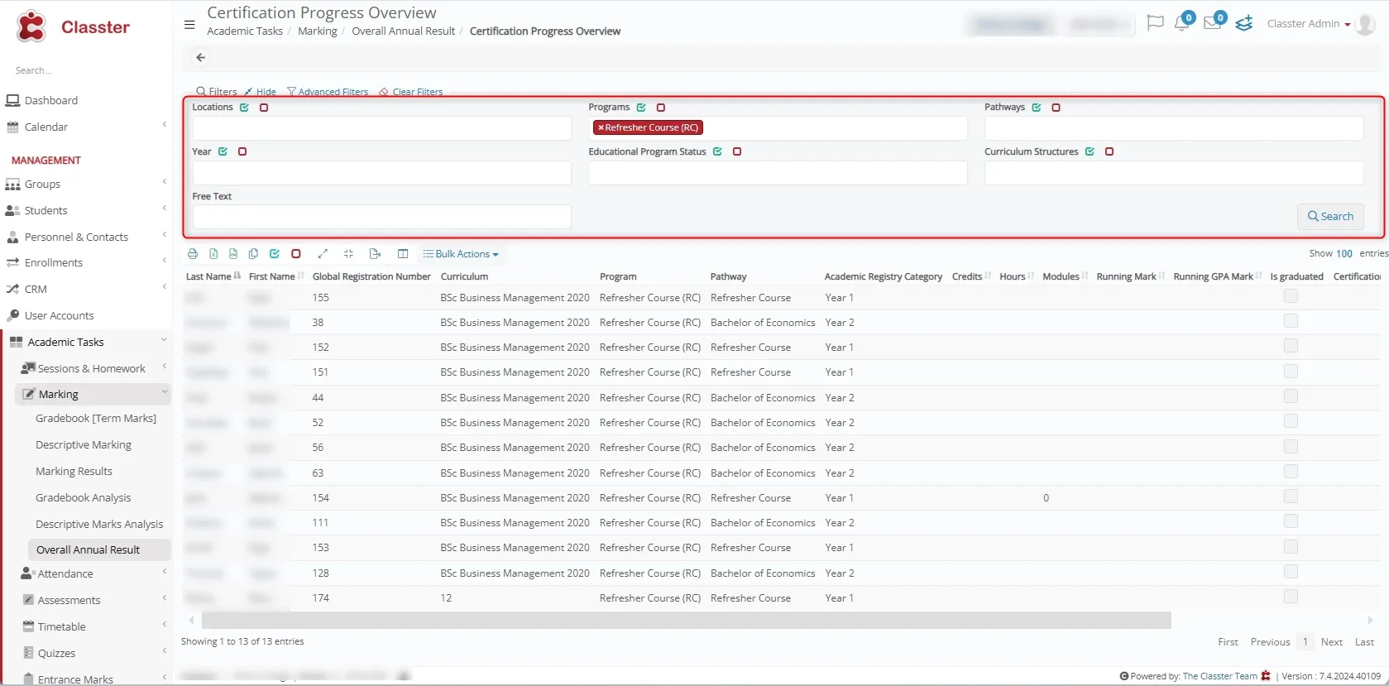Click the export document arrow icon
This screenshot has height=686, width=1389.
point(375,254)
